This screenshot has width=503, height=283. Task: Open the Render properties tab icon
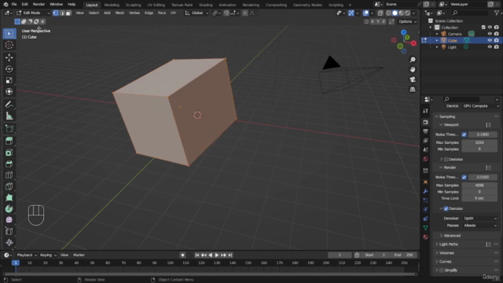click(x=425, y=123)
